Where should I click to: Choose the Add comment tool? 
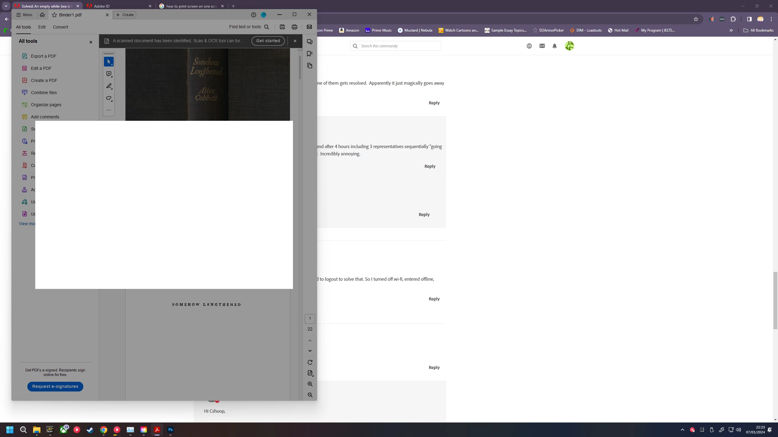[109, 74]
